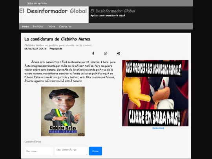Click the subtitle 'Clebinho Matos se postula para alcalde'
The height and width of the screenshot is (159, 212).
[x=58, y=45]
